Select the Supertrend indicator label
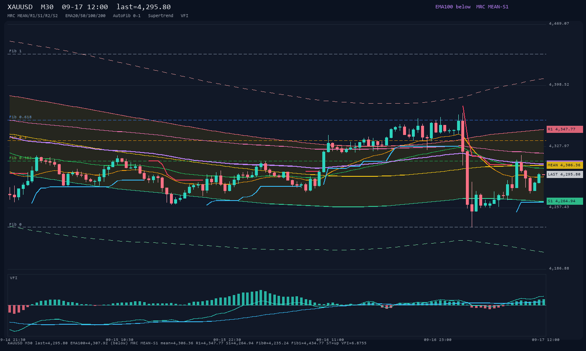 point(161,15)
